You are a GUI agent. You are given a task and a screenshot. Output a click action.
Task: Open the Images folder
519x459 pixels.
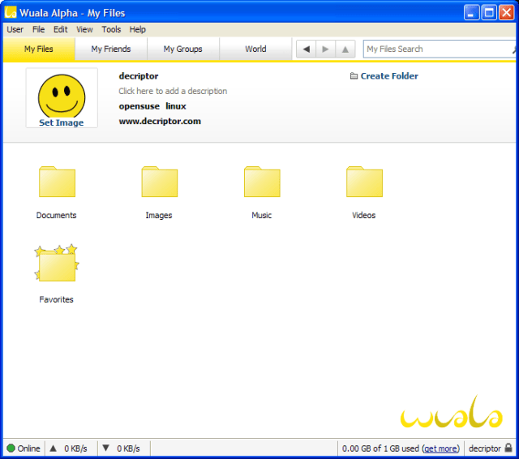tap(160, 182)
